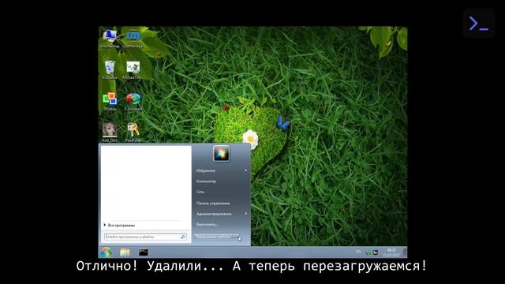Open the desktop icon with dog photo
Image resolution: width=505 pixels, height=284 pixels.
coord(110,132)
